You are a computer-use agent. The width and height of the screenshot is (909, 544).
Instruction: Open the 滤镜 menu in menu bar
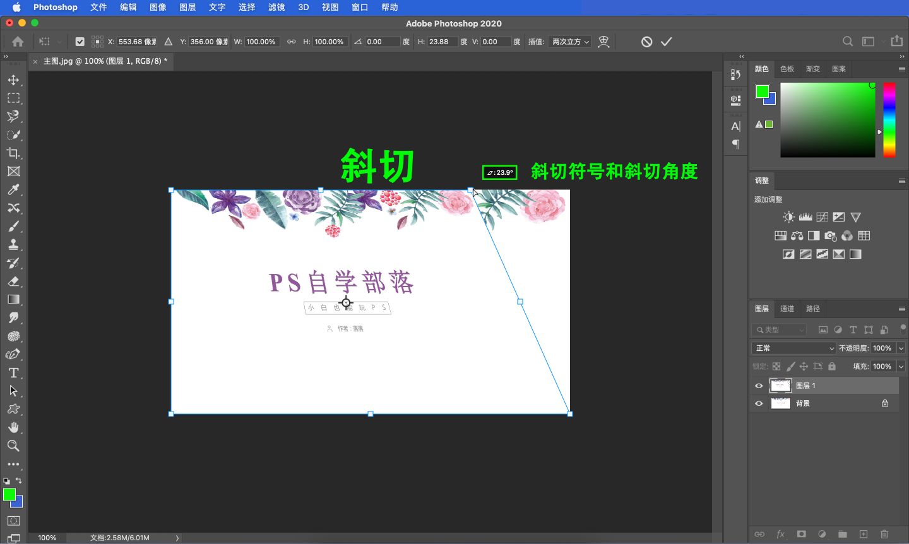[x=276, y=8]
